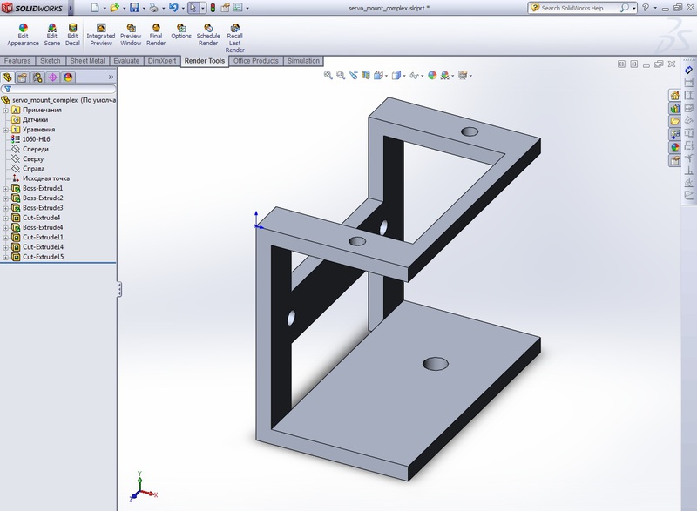Image resolution: width=697 pixels, height=511 pixels.
Task: Select the DimXpertManager tab
Action: point(52,77)
